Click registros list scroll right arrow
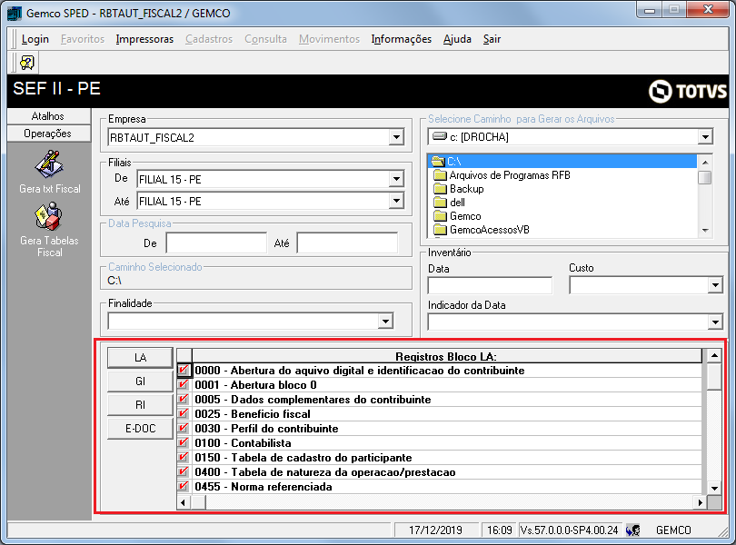Image resolution: width=736 pixels, height=545 pixels. (x=701, y=502)
